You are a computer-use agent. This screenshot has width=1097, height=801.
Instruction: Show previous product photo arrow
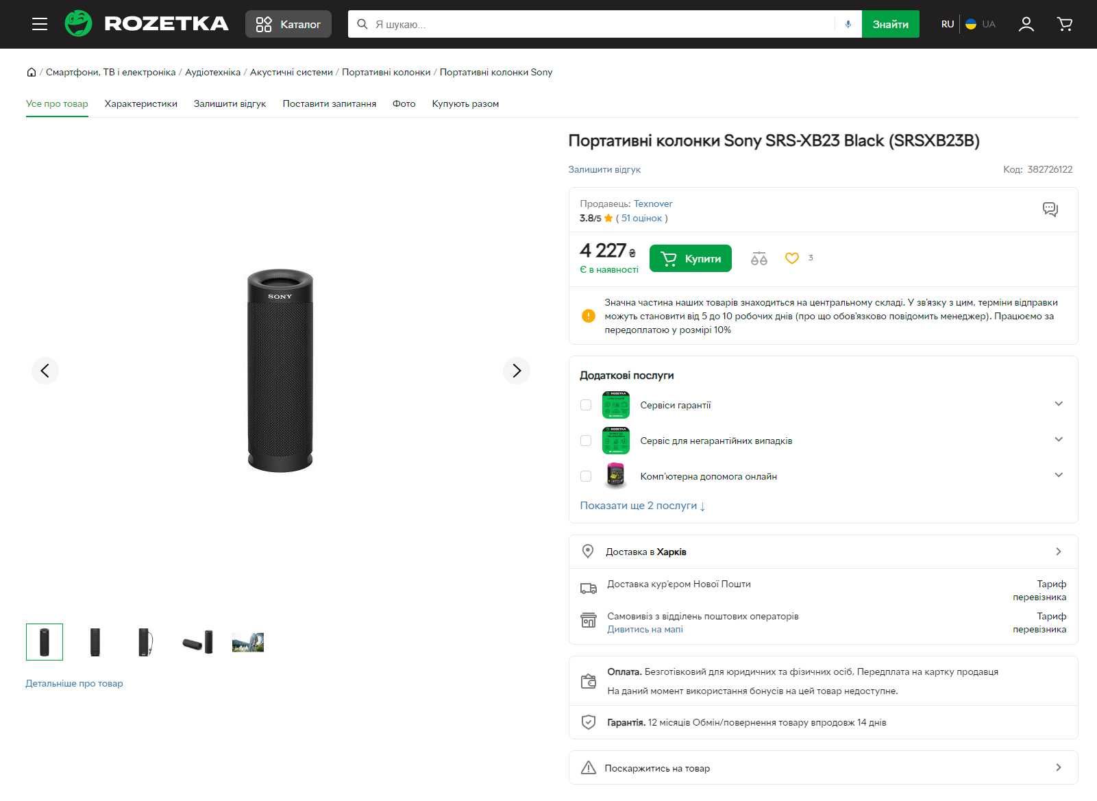pos(45,371)
